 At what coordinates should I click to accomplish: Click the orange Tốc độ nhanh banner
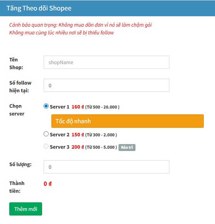coord(127,121)
